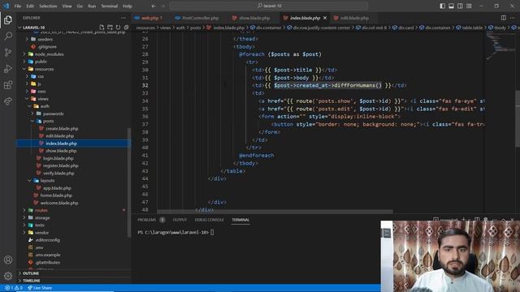The height and width of the screenshot is (292, 520).
Task: Split the editor to the right
Action: click(504, 18)
